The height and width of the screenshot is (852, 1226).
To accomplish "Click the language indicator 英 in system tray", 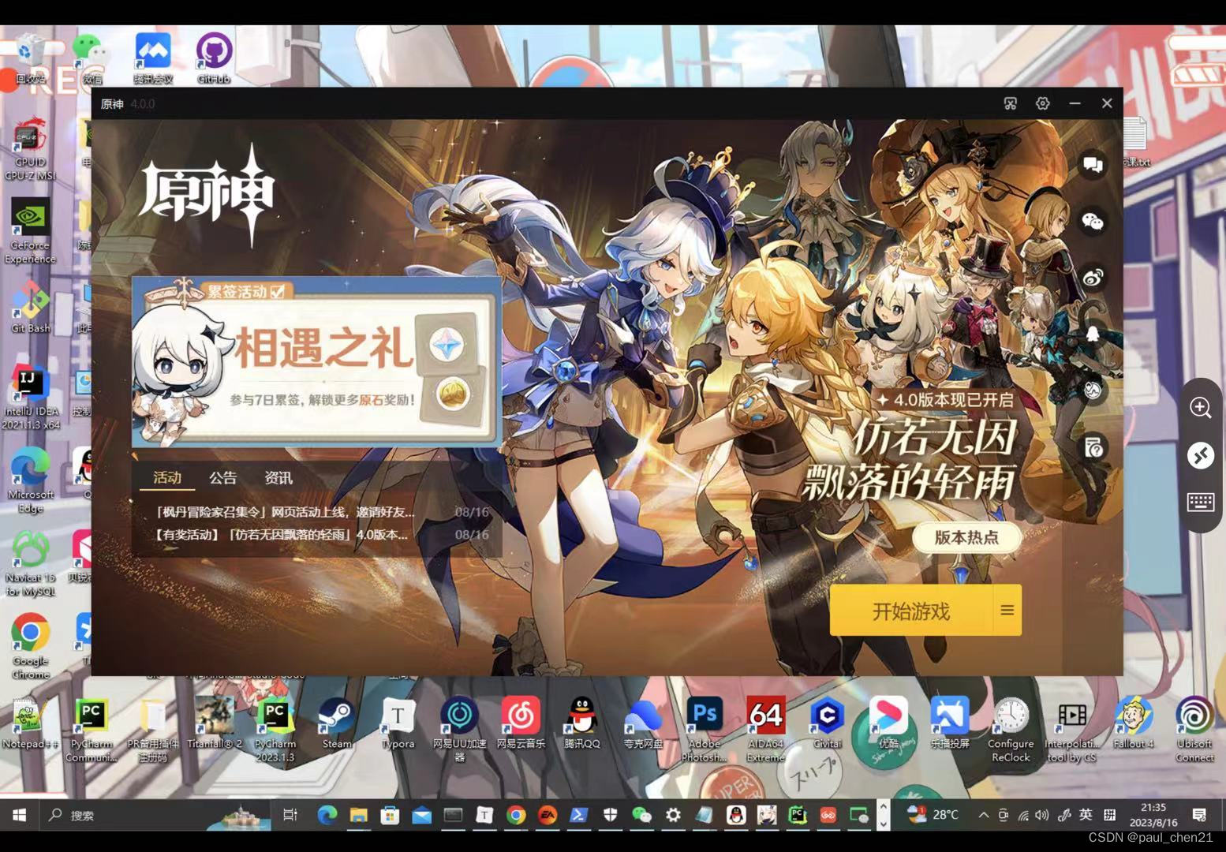I will [1085, 815].
